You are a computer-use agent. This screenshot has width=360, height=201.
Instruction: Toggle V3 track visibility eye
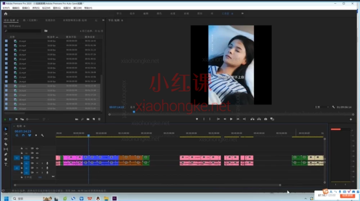(37, 149)
